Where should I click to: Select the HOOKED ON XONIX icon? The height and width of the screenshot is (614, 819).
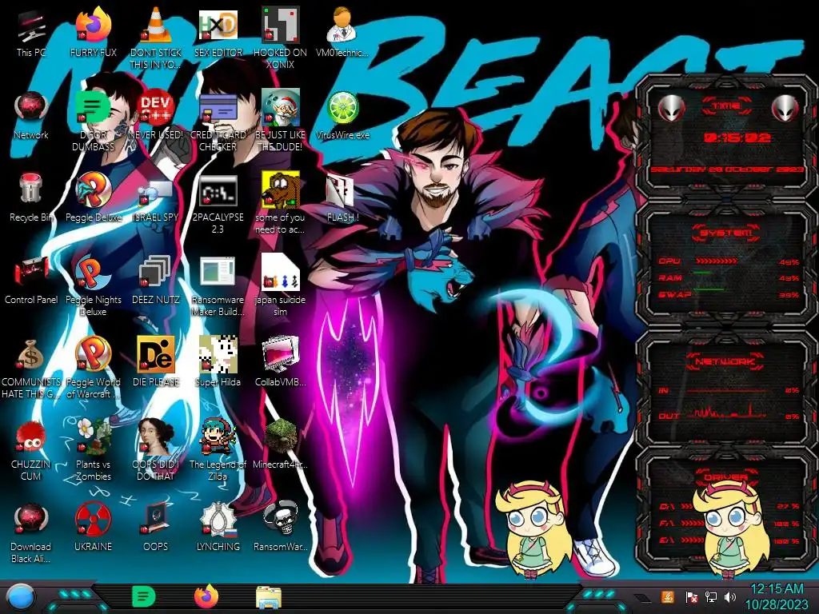point(281,25)
